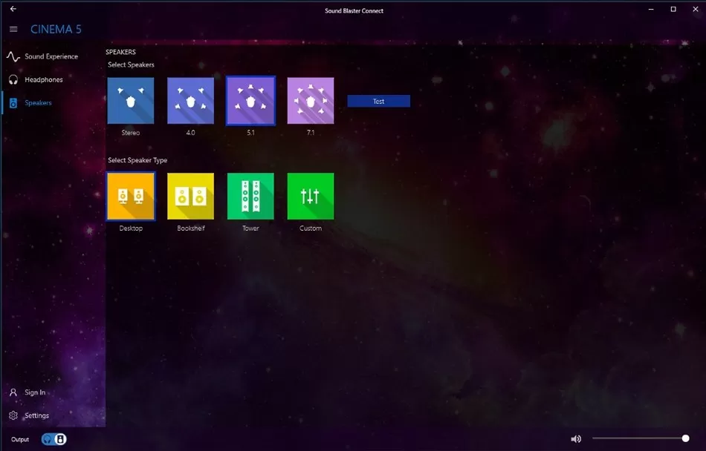Maximize the Sound Blaster Connect window
This screenshot has width=706, height=451.
[x=673, y=9]
